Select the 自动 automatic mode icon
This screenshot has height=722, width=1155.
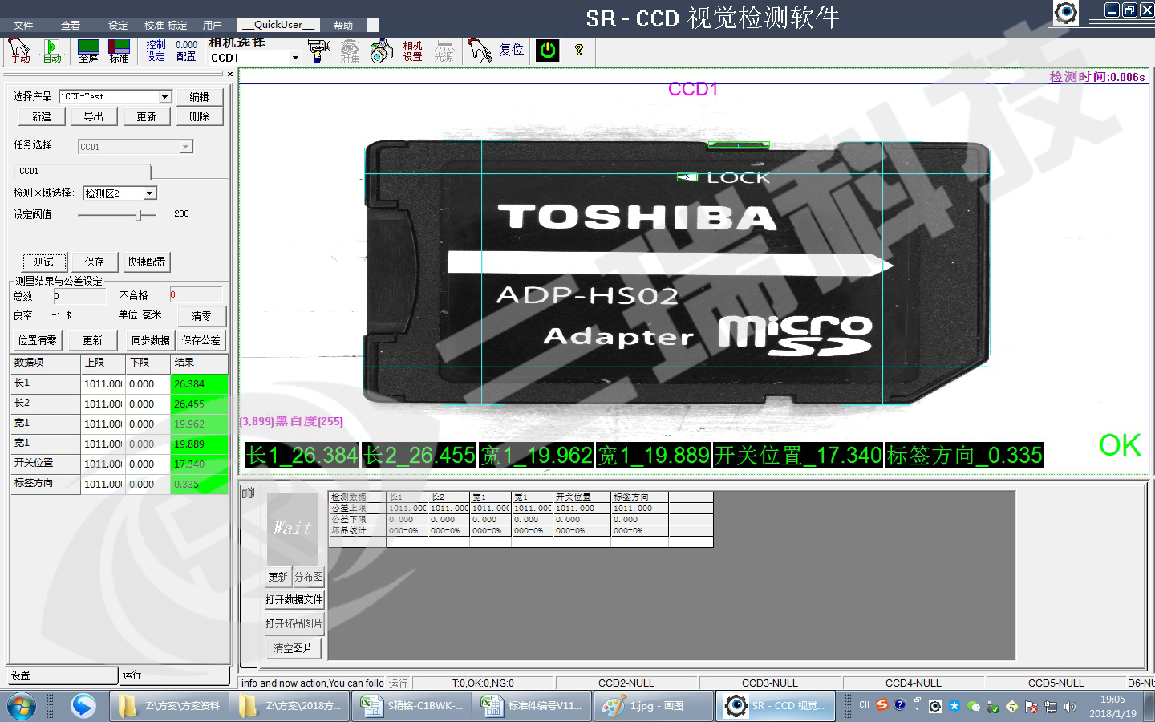coord(51,51)
